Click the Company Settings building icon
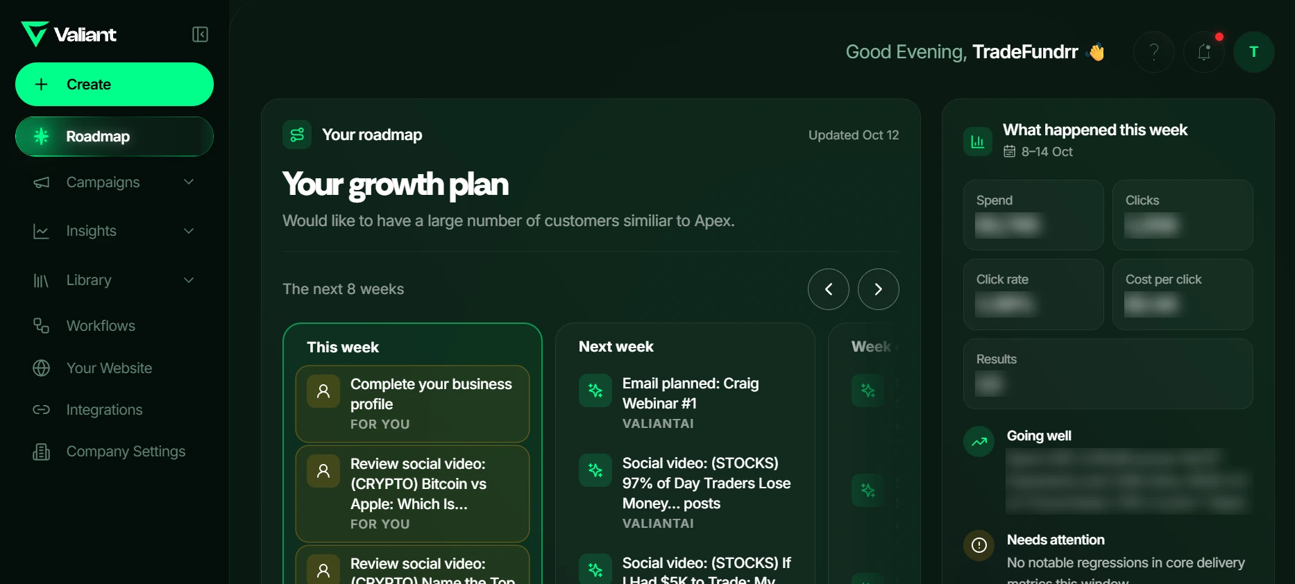The width and height of the screenshot is (1295, 584). (x=42, y=452)
